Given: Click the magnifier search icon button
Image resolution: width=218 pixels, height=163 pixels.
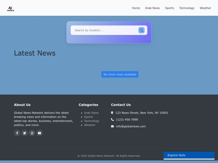Looking at the screenshot, I should coord(141,30).
